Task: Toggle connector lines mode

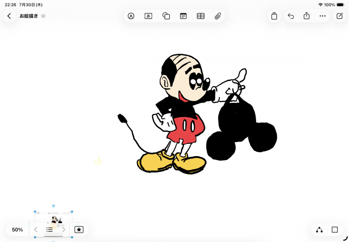Action: click(x=319, y=229)
